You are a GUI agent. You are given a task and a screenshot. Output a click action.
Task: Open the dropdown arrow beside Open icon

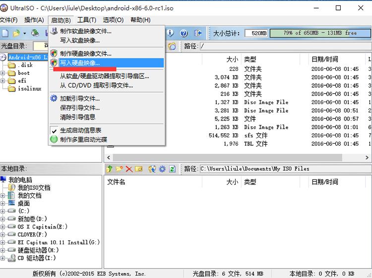pyautogui.click(x=24, y=33)
